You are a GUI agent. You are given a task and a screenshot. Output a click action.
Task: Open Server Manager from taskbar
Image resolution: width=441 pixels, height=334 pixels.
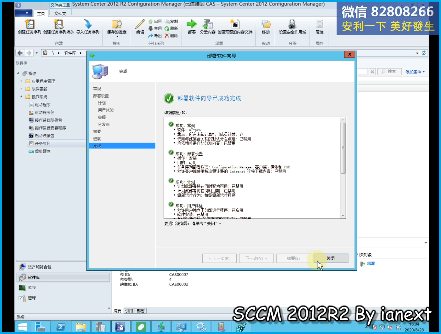[x=41, y=326]
